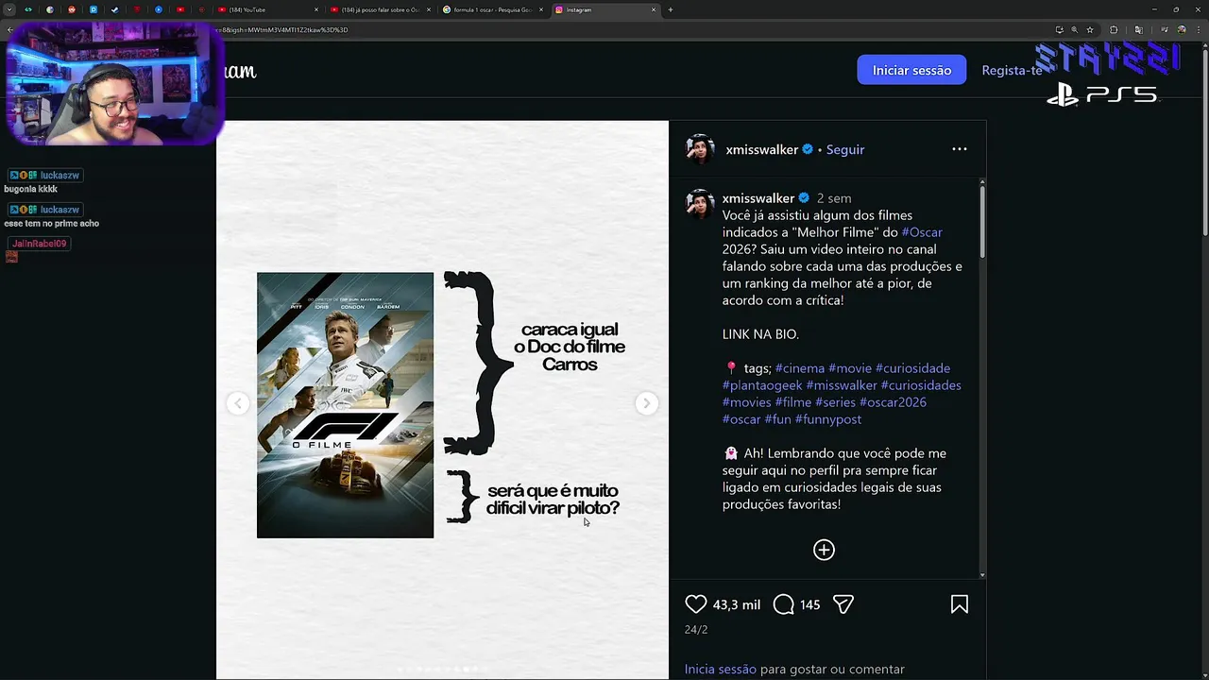Close the formula 1 oscar tab
The height and width of the screenshot is (680, 1209).
click(x=541, y=9)
